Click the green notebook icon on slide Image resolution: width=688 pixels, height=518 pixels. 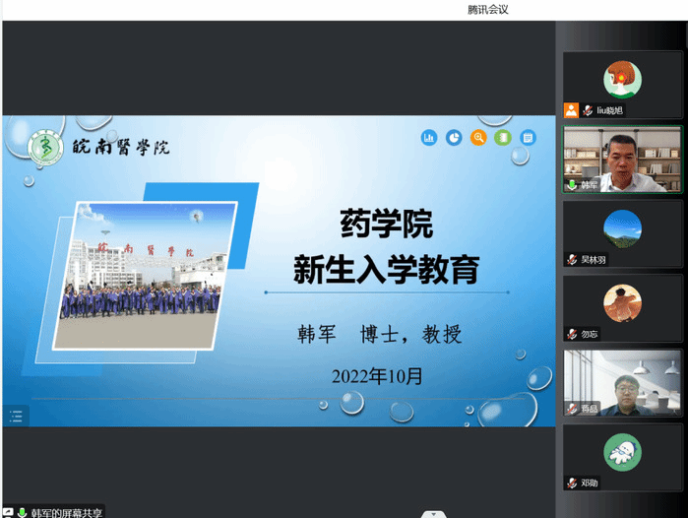[503, 138]
